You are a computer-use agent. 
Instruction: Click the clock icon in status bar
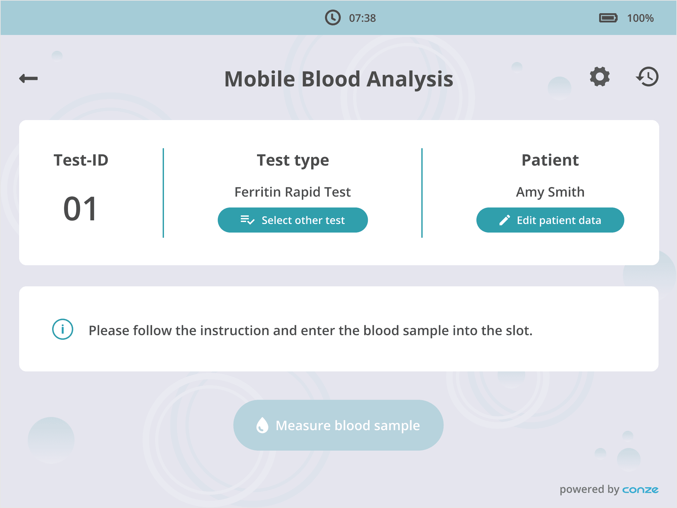pyautogui.click(x=333, y=18)
